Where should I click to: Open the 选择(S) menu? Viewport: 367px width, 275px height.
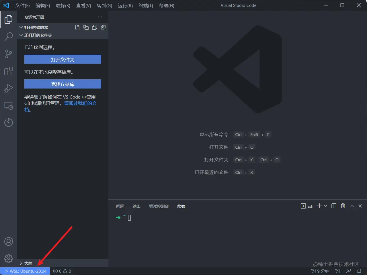(63, 6)
